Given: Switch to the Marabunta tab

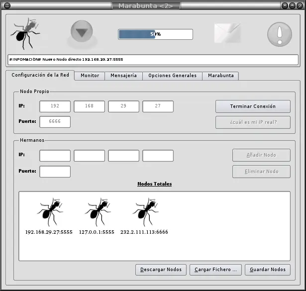Looking at the screenshot, I should [221, 76].
